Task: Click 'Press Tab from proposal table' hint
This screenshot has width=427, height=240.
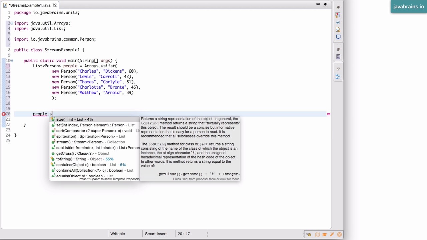Action: pyautogui.click(x=206, y=179)
